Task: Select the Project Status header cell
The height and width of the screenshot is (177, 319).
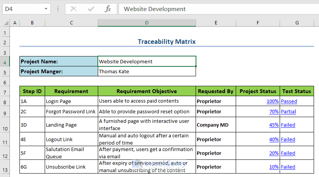Action: 258,91
